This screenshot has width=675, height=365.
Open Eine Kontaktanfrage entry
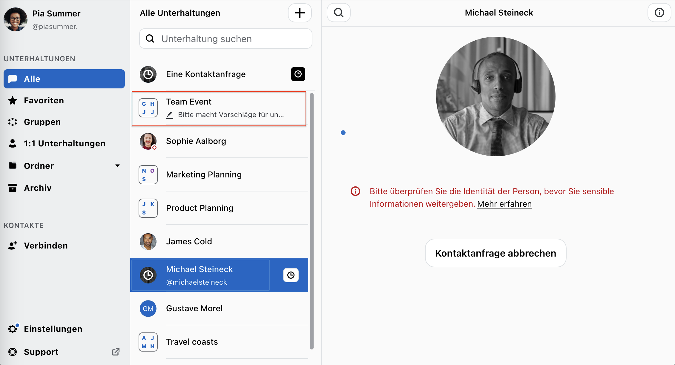point(223,74)
